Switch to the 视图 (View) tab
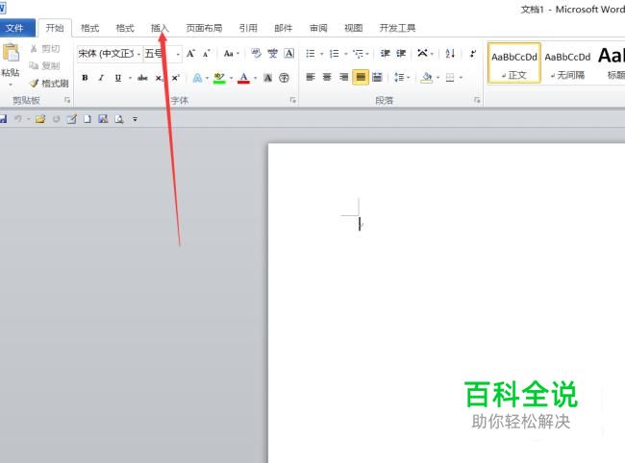Viewport: 625px width, 463px height. coord(353,28)
